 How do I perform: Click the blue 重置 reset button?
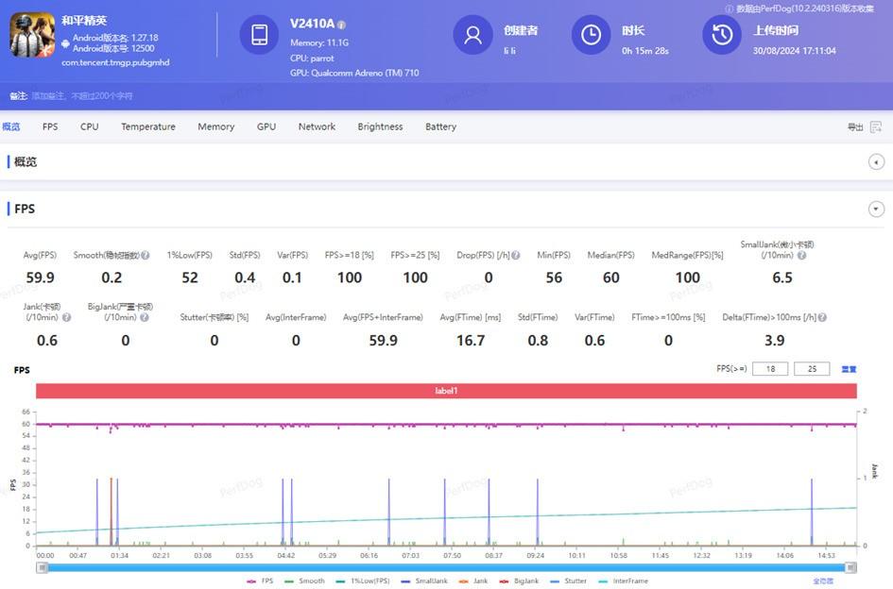click(848, 368)
